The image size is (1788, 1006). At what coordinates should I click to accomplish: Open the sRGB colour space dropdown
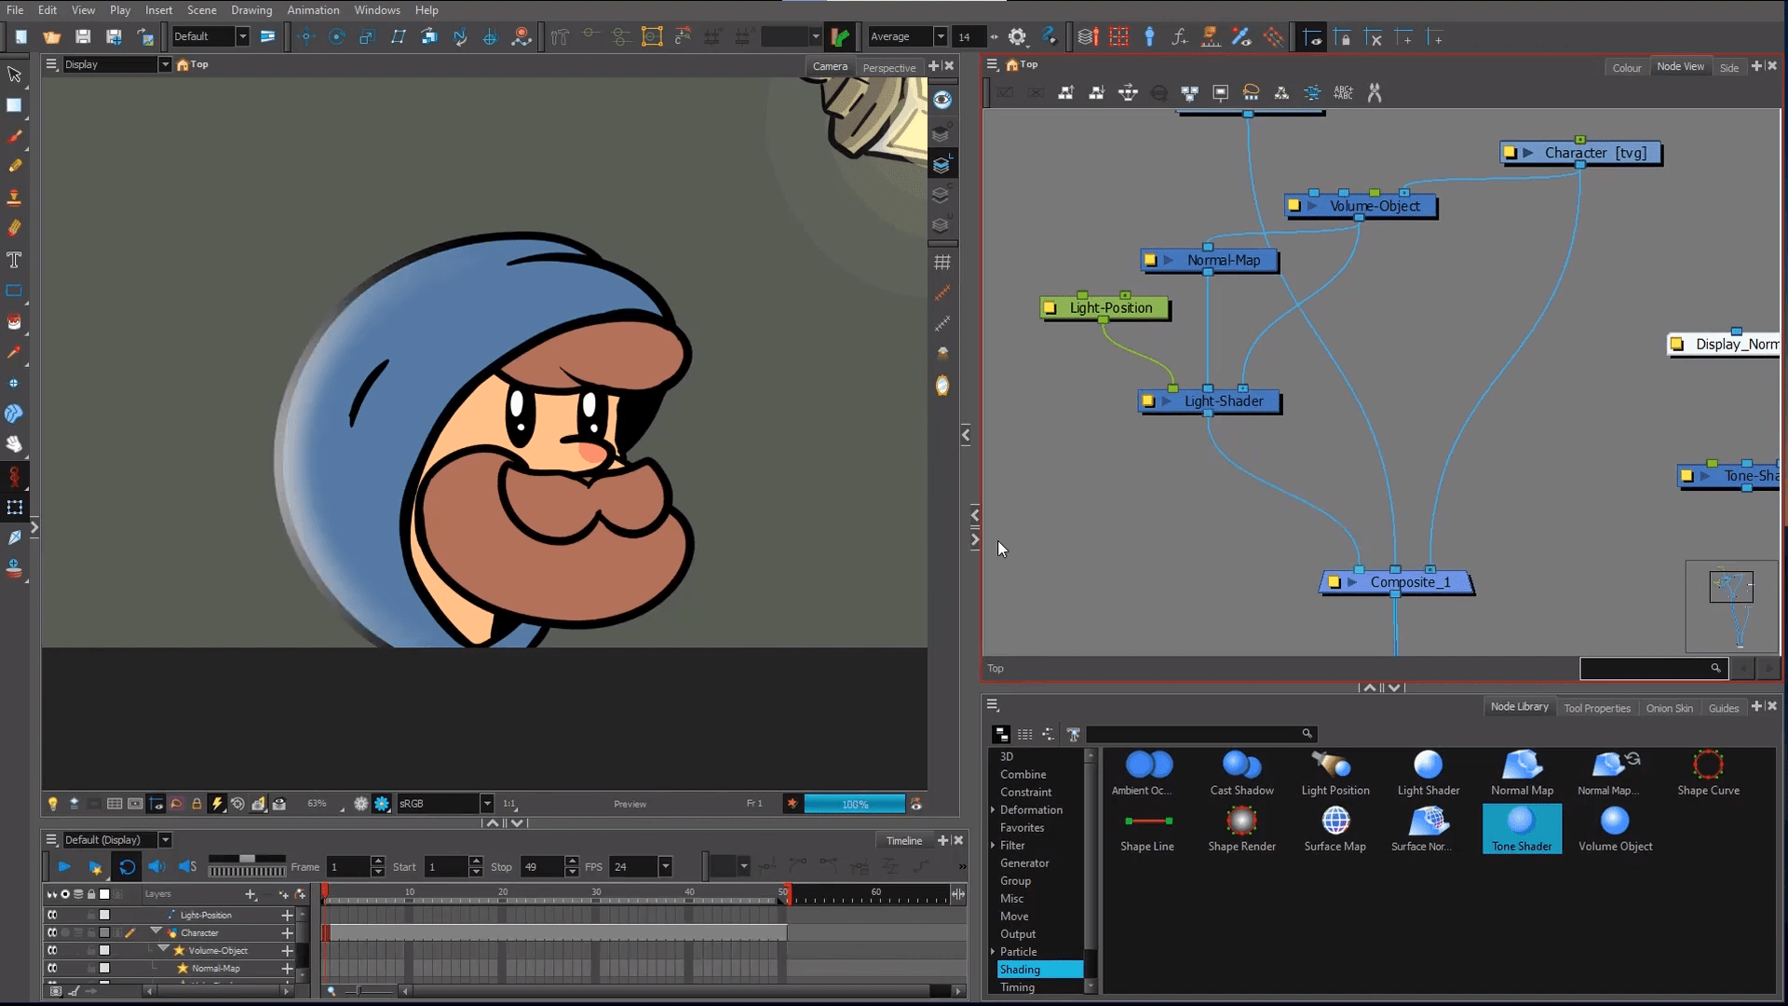pyautogui.click(x=486, y=804)
